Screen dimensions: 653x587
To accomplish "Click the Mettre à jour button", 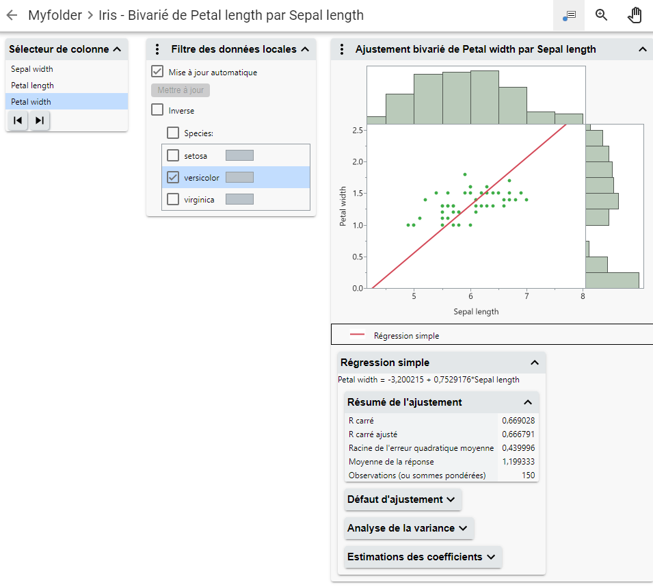I will pyautogui.click(x=181, y=90).
